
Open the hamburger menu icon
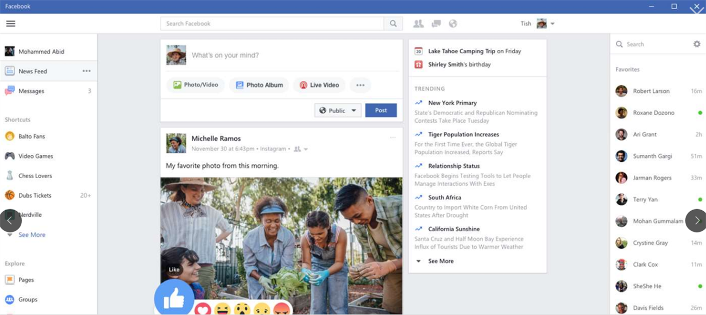coord(10,23)
